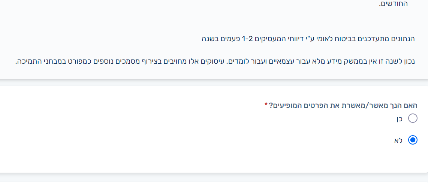Click the words "במבחני התמיכה" ending the paragraph
This screenshot has height=188, width=428.
click(37, 61)
